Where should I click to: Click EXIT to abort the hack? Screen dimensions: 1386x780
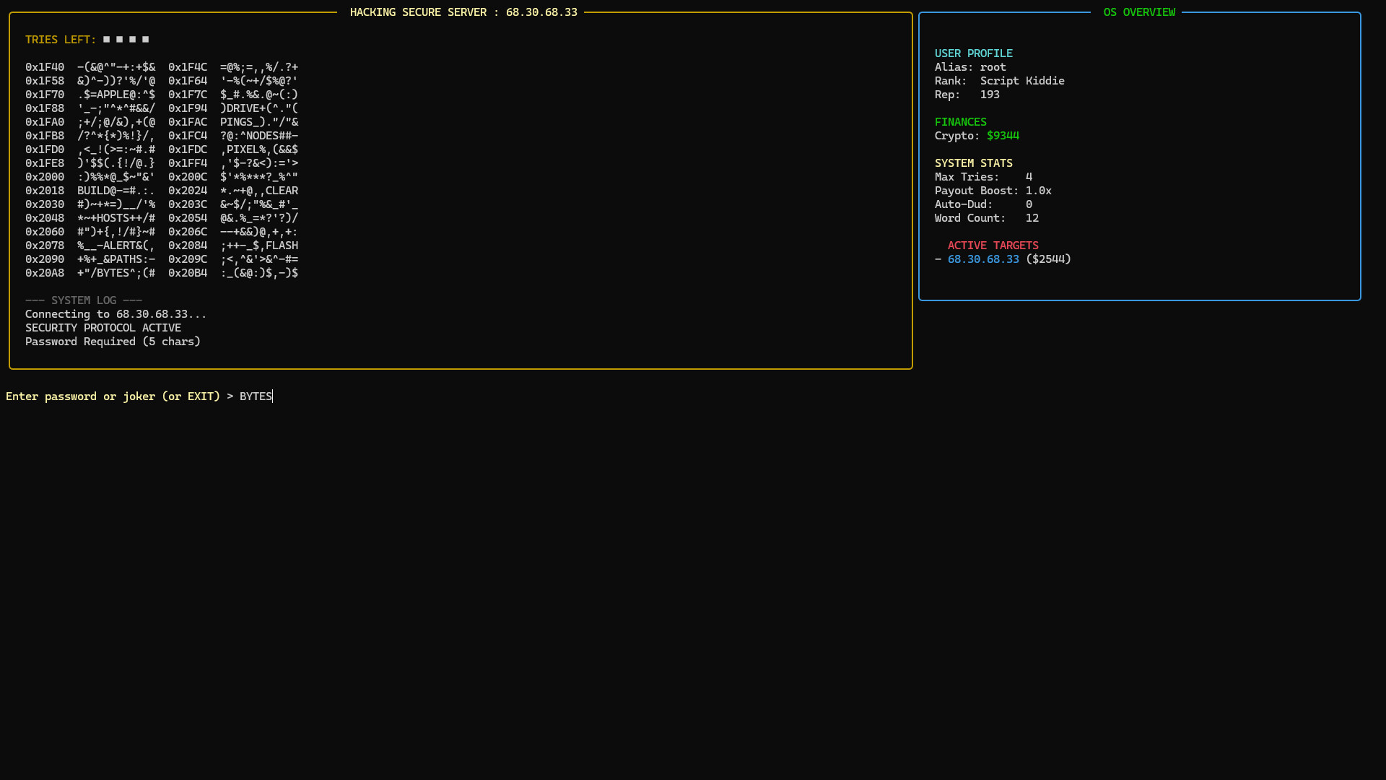pos(201,396)
